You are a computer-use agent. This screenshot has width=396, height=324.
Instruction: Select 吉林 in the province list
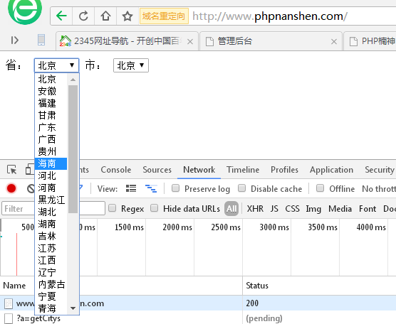pos(51,237)
